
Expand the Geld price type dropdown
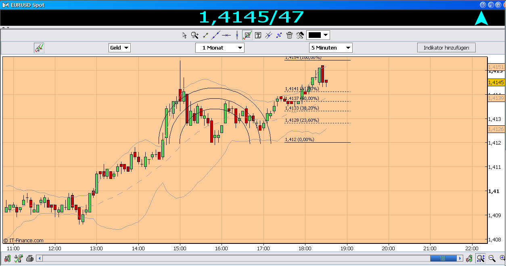pyautogui.click(x=120, y=48)
